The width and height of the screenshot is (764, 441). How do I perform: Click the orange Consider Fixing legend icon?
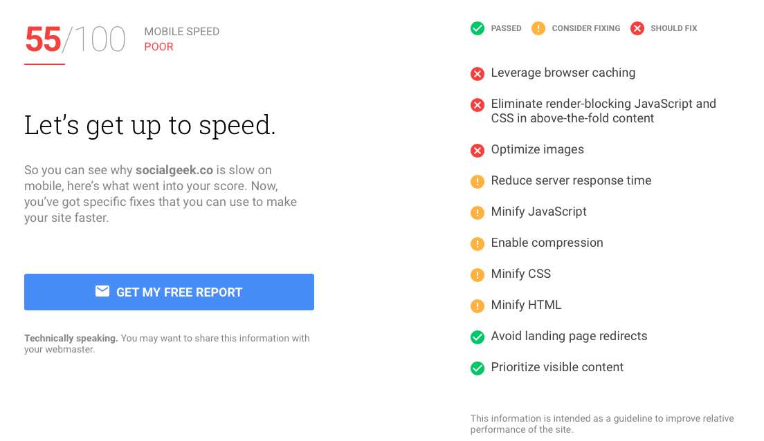pos(538,29)
